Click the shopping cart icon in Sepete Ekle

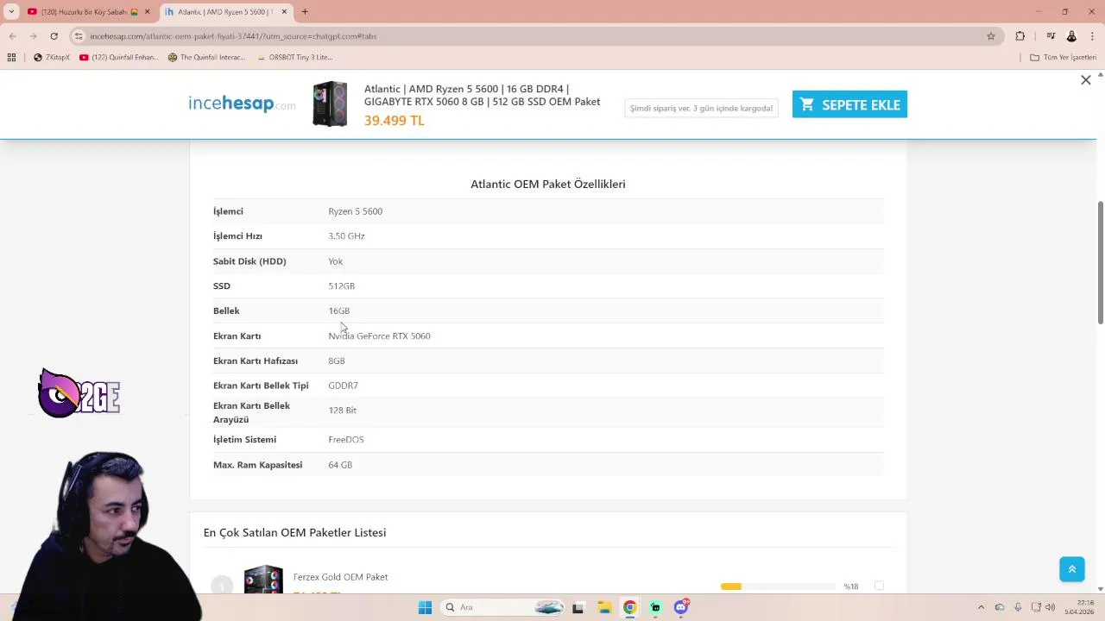pos(807,104)
